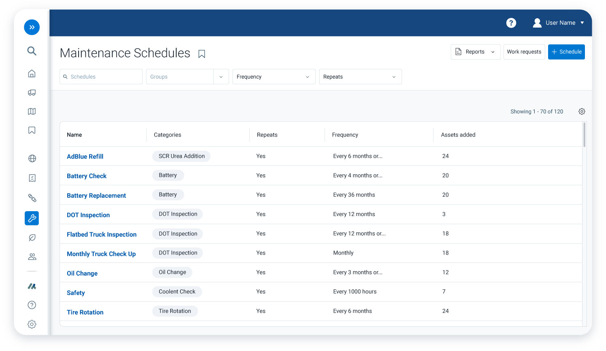Viewport: 606px width, 351px height.
Task: Open the Oil Change schedule link
Action: [x=82, y=273]
